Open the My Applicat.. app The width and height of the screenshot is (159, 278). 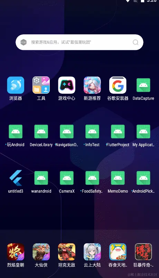tap(143, 132)
